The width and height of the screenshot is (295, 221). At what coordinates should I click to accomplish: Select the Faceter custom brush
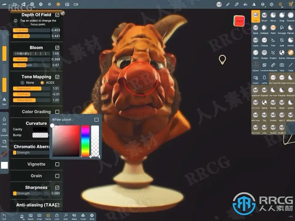tap(282, 91)
